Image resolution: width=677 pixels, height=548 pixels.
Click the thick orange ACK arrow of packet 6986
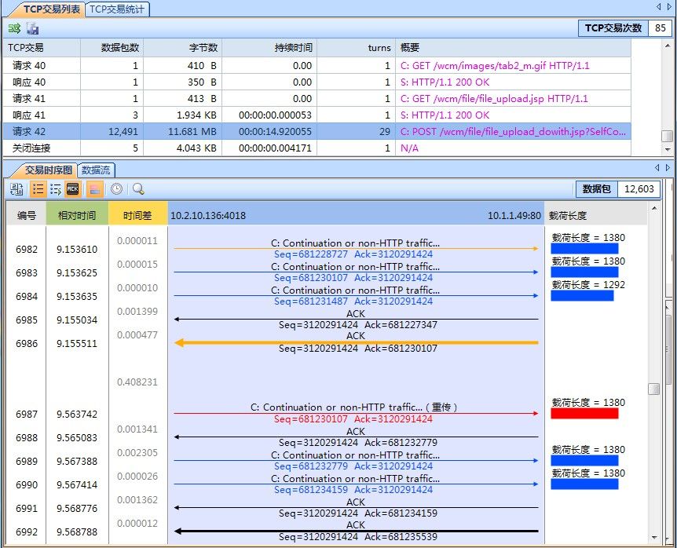(356, 342)
